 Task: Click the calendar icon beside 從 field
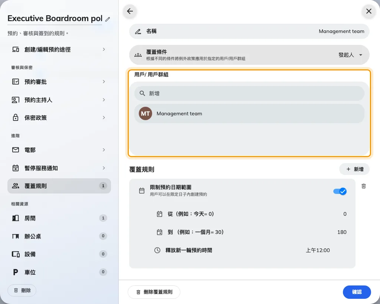click(x=160, y=214)
